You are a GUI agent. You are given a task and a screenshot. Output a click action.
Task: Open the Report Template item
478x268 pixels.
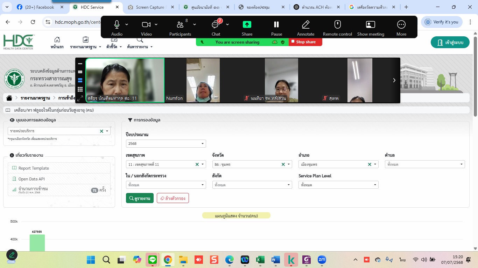(34, 168)
